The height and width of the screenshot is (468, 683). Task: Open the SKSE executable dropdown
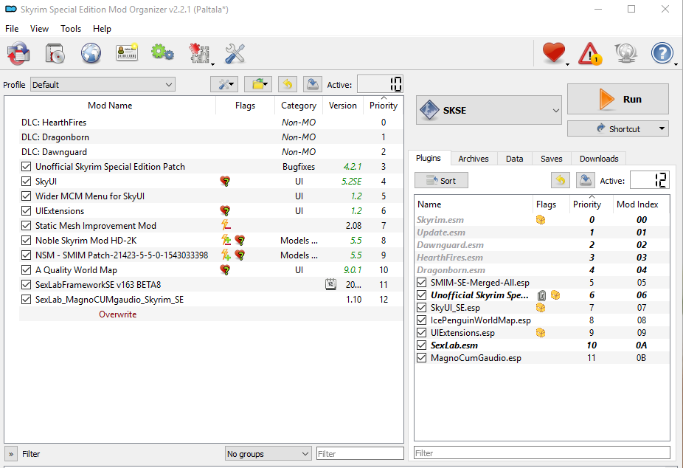[x=489, y=110]
